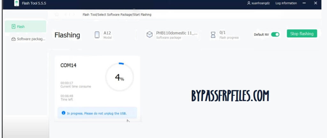
Task: Minimize the Flash Tool window
Action: point(304,3)
